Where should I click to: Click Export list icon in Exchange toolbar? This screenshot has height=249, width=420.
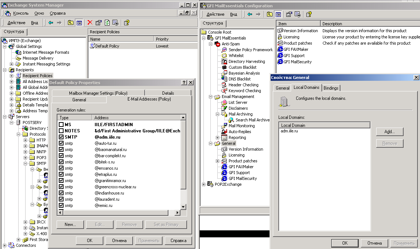click(115, 23)
